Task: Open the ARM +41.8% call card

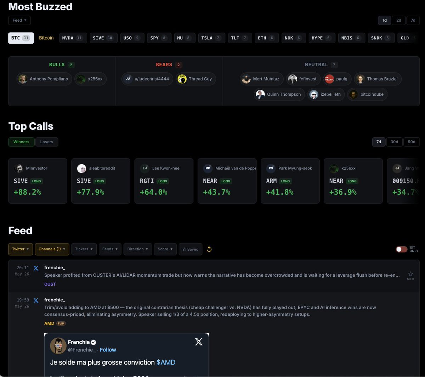Action: coord(290,181)
